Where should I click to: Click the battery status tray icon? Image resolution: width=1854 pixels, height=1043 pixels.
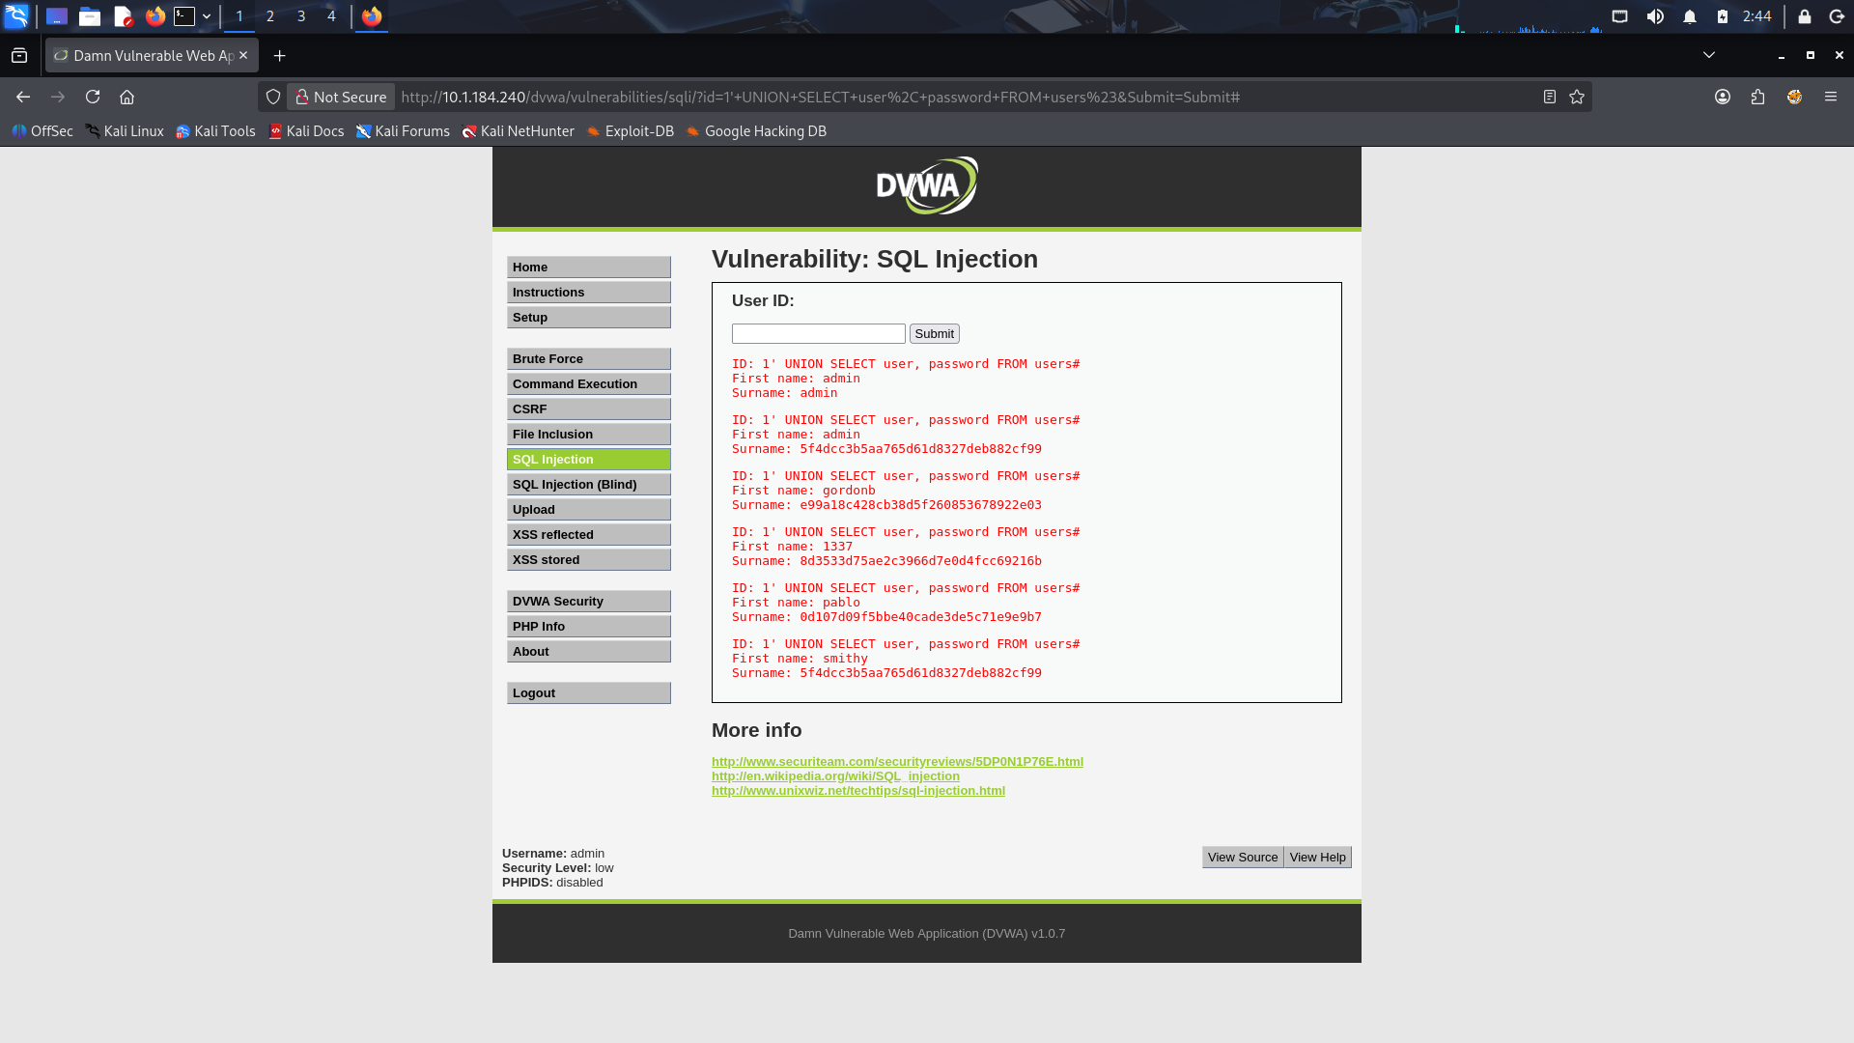pyautogui.click(x=1723, y=16)
